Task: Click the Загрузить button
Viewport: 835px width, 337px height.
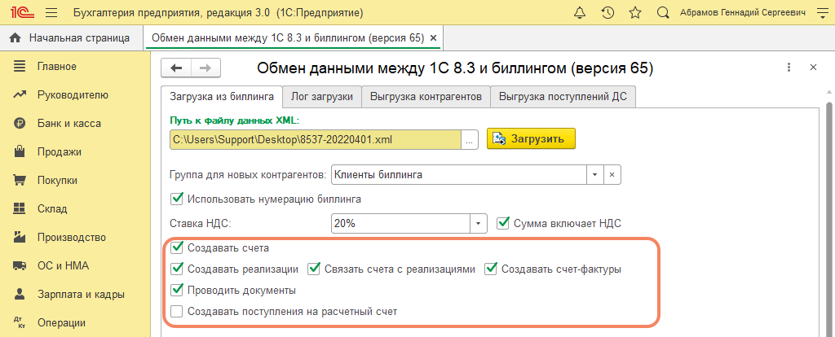Action: pos(531,139)
